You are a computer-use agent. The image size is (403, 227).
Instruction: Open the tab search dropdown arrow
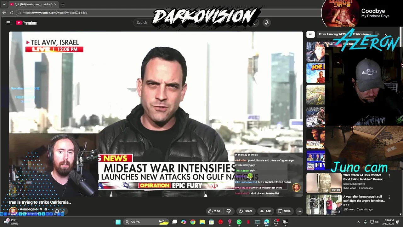4,4
